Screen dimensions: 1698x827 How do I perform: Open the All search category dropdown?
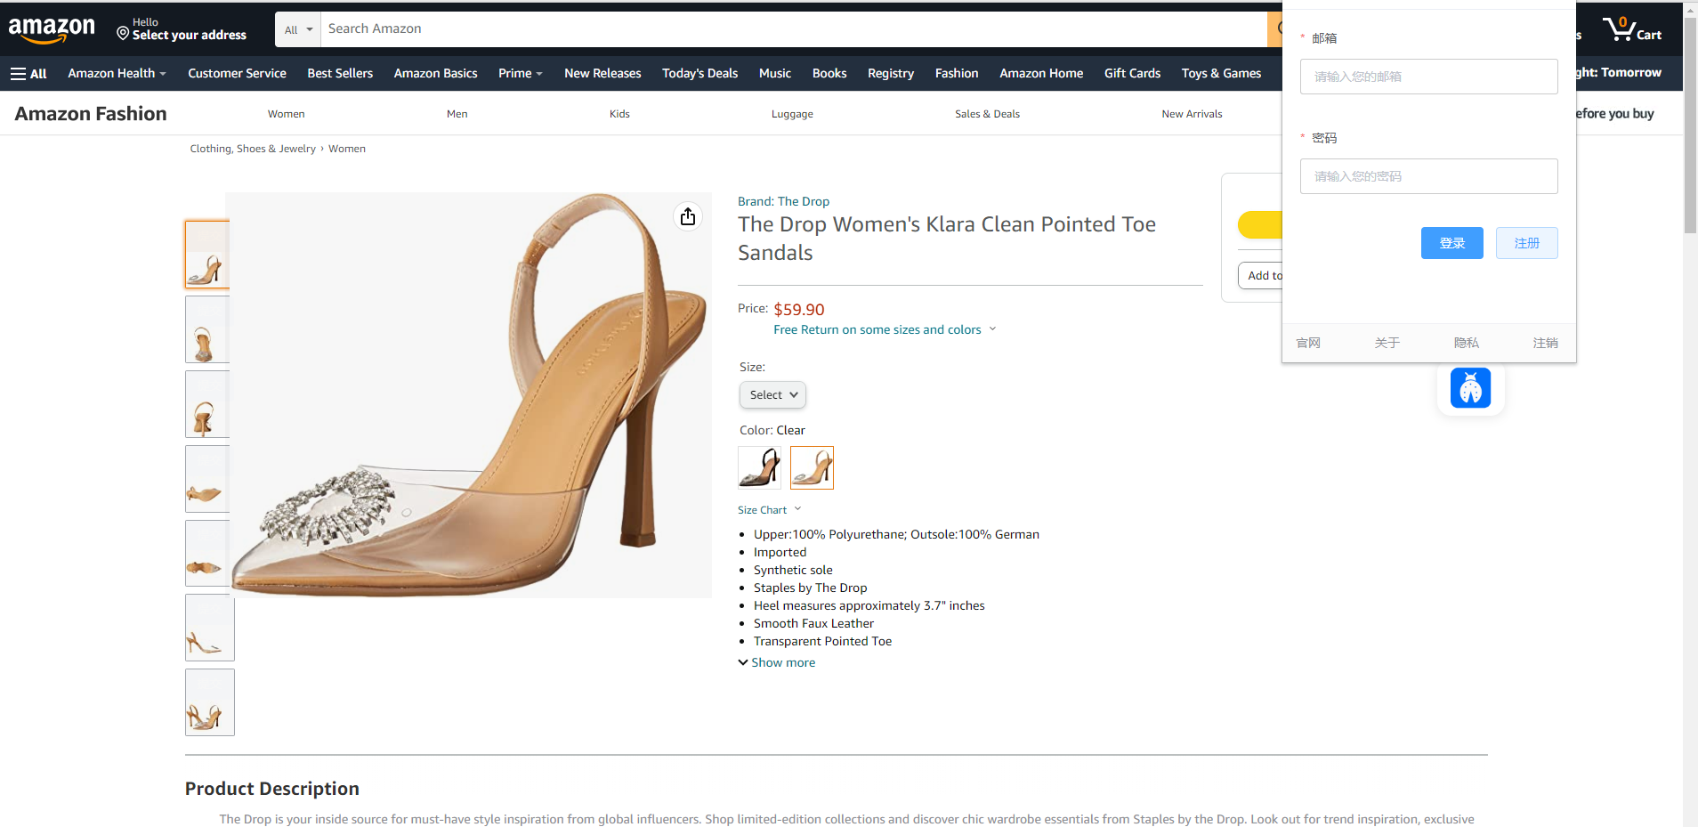298,29
